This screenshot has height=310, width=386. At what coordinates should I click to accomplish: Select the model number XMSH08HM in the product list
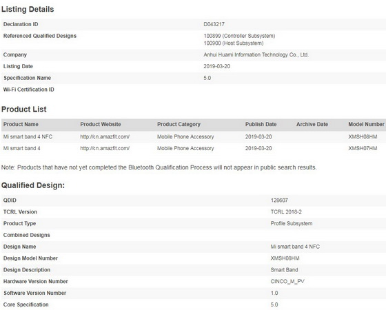point(363,136)
